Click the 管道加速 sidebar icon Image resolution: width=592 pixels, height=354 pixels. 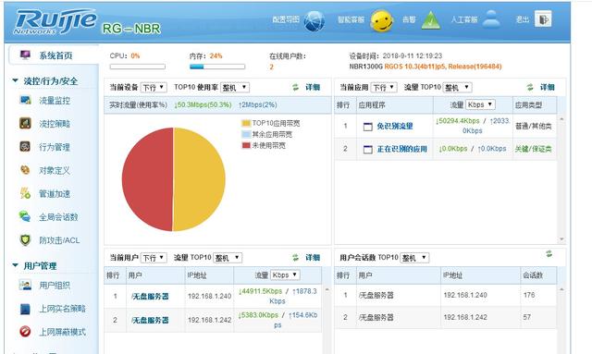tap(25, 193)
